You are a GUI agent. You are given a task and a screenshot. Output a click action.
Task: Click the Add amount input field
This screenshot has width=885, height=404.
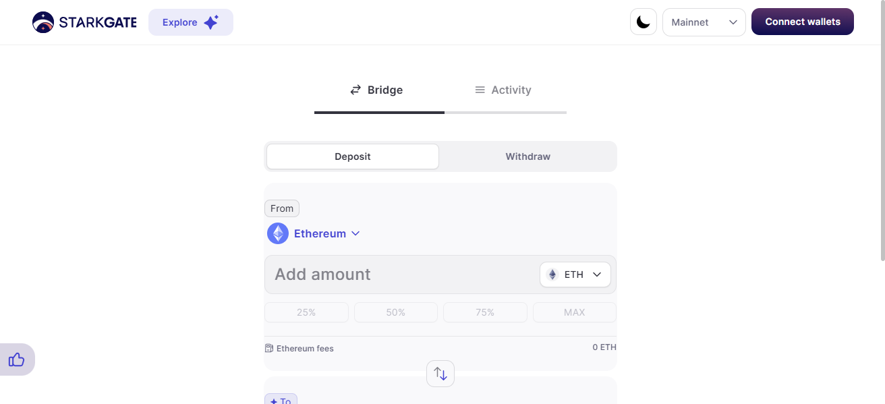402,275
